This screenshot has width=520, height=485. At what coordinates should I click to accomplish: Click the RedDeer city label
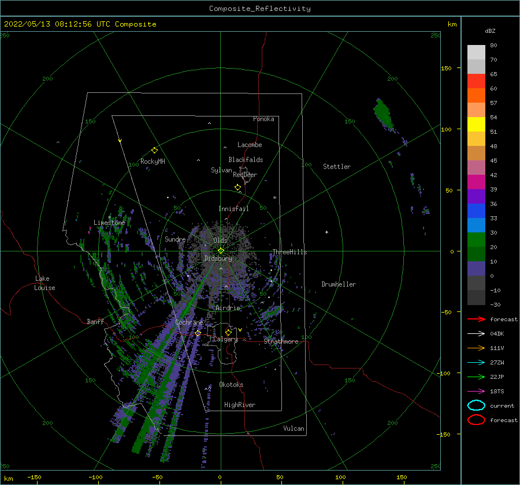245,175
